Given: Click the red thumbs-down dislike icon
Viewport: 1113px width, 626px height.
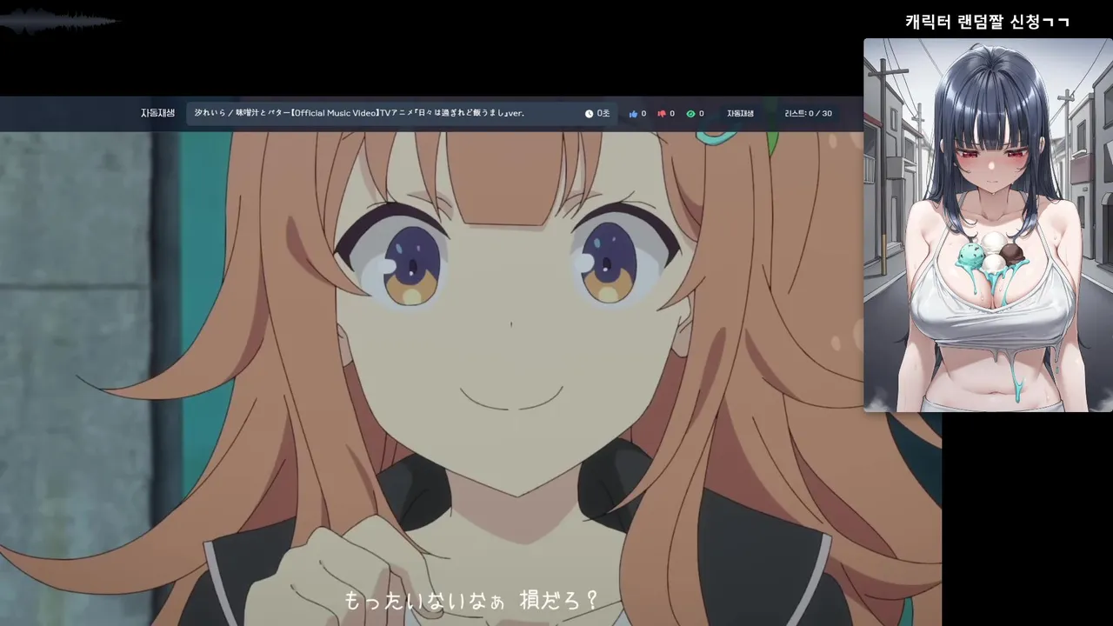Looking at the screenshot, I should coord(662,114).
